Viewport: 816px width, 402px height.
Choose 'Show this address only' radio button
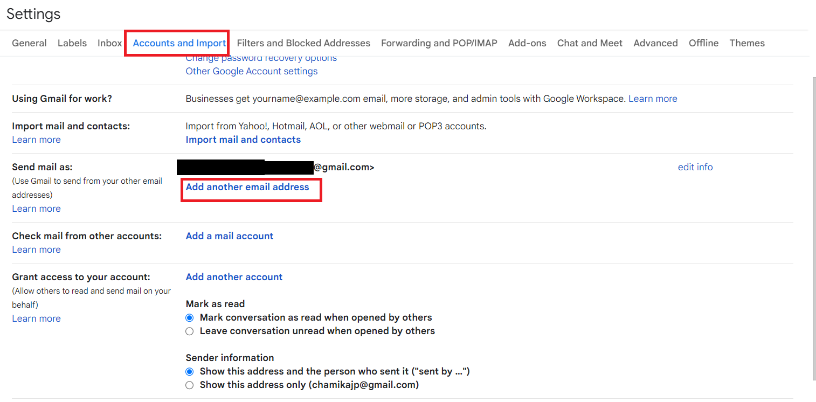point(189,385)
